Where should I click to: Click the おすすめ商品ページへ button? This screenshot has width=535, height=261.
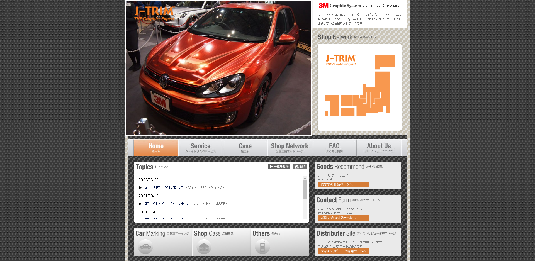coord(344,184)
